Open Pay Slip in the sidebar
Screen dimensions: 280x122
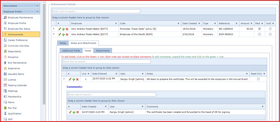[13, 108]
